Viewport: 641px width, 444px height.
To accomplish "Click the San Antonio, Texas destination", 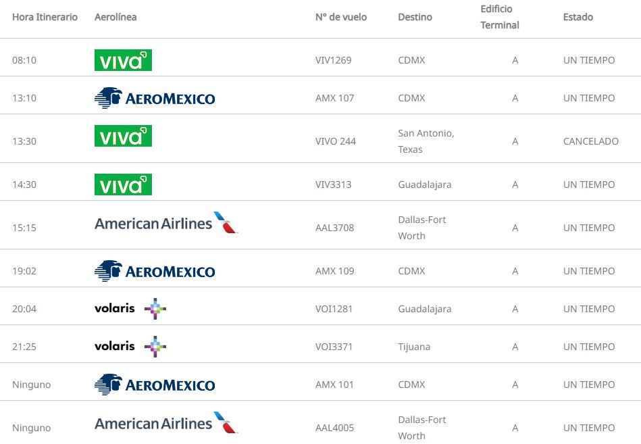I will click(x=426, y=141).
